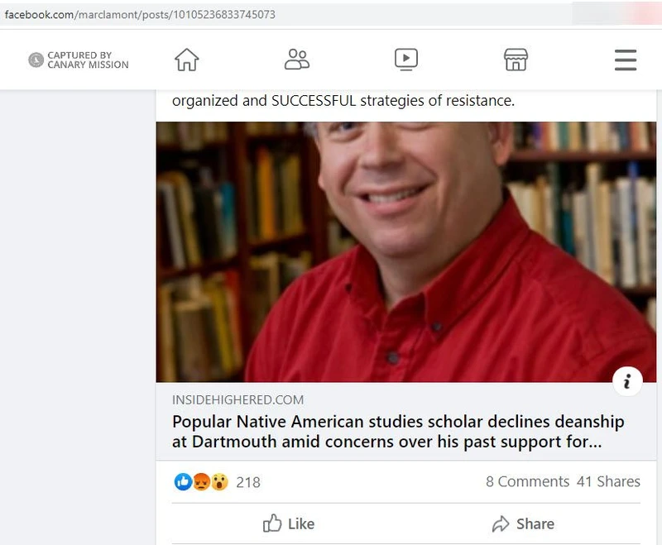Screen dimensions: 662x545
Task: Click the post text about strategies of resistance
Action: click(x=343, y=102)
